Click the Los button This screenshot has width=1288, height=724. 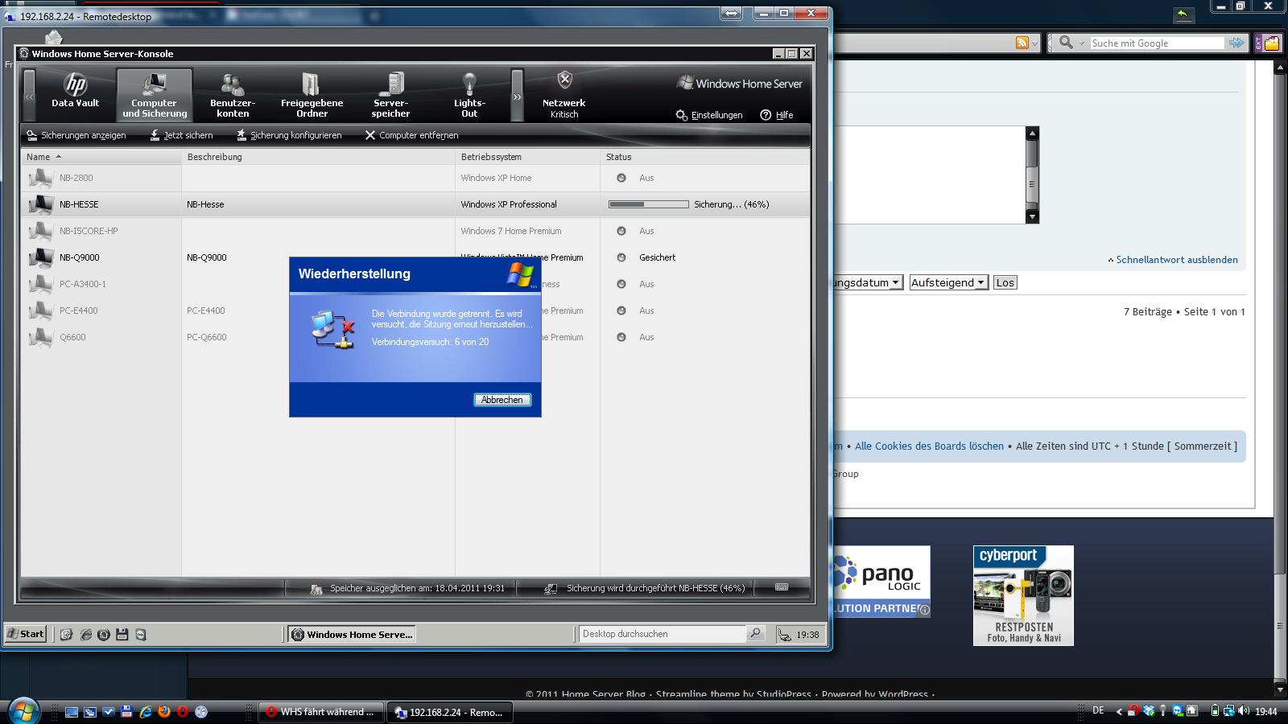click(1005, 282)
